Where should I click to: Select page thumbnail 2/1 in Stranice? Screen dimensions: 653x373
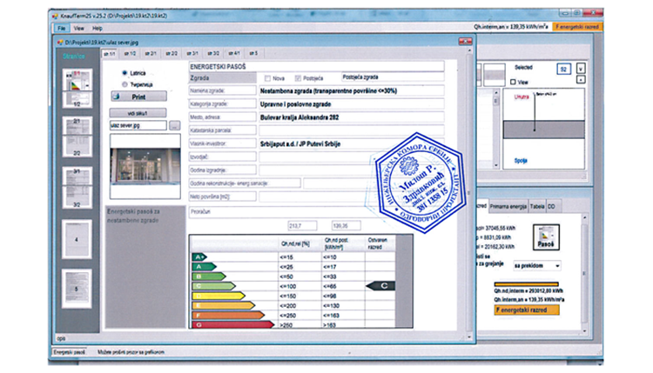click(x=77, y=126)
